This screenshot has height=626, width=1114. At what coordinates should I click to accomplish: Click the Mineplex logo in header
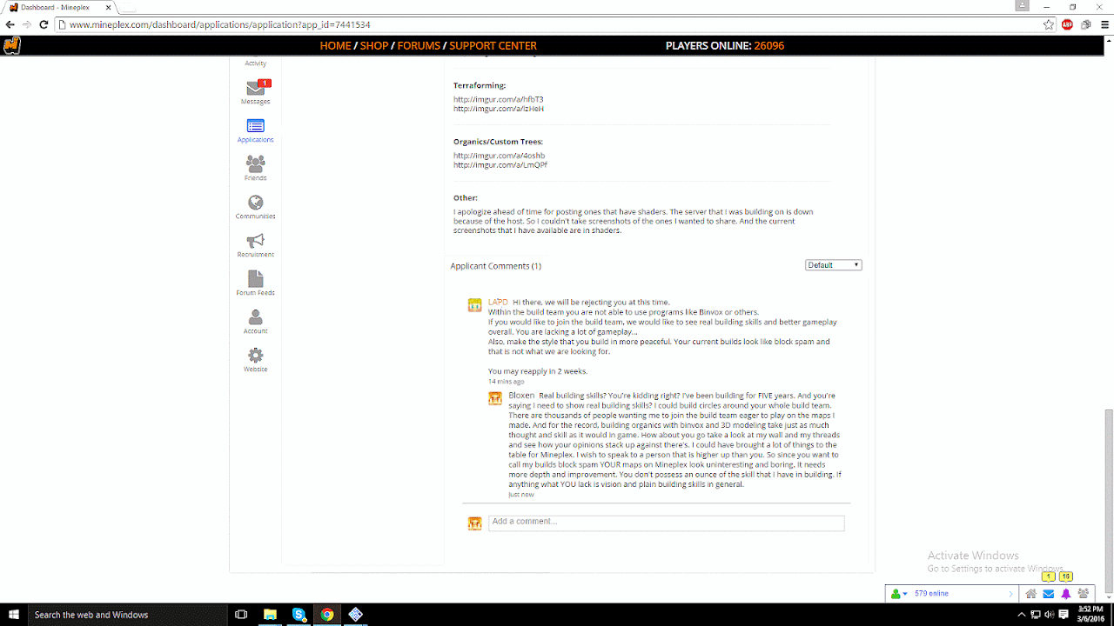coord(11,45)
